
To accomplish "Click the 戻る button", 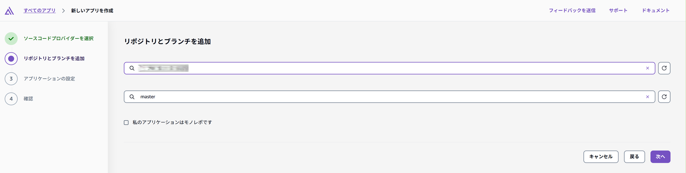I will pos(634,157).
